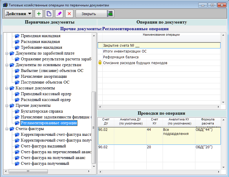This screenshot has height=177, width=229.
Task: Click postings table scroll left arrow
Action: click(100, 172)
